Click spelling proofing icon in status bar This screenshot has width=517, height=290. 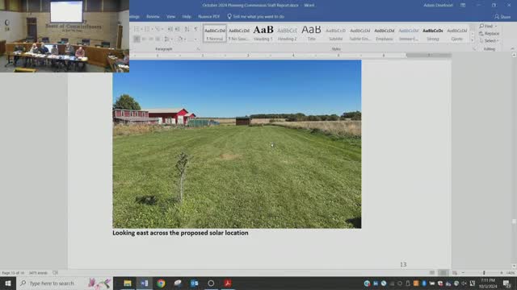click(56, 272)
